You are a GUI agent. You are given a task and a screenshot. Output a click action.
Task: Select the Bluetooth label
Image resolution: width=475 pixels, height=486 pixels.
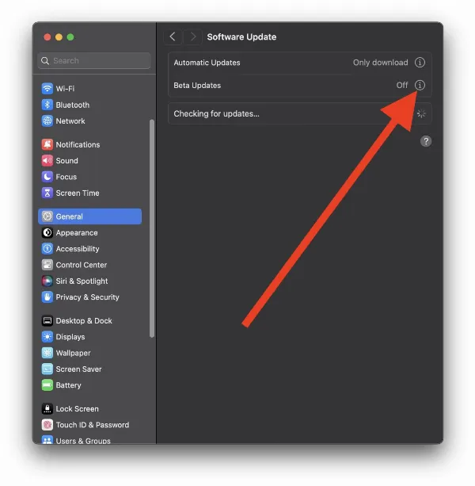(x=72, y=105)
